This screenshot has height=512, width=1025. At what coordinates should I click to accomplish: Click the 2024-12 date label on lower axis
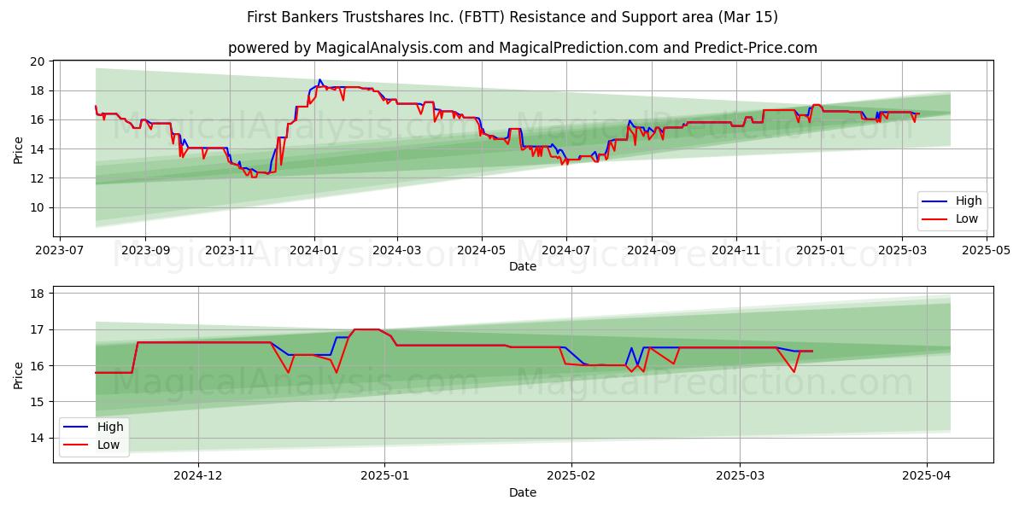[198, 476]
